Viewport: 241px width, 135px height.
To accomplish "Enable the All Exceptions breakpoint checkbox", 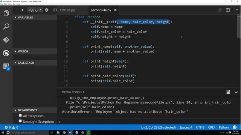I will coord(20,115).
